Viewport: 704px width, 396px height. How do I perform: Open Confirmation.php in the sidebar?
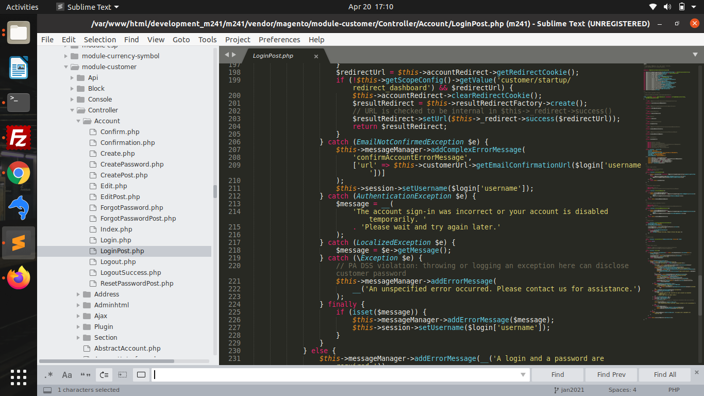coord(127,143)
